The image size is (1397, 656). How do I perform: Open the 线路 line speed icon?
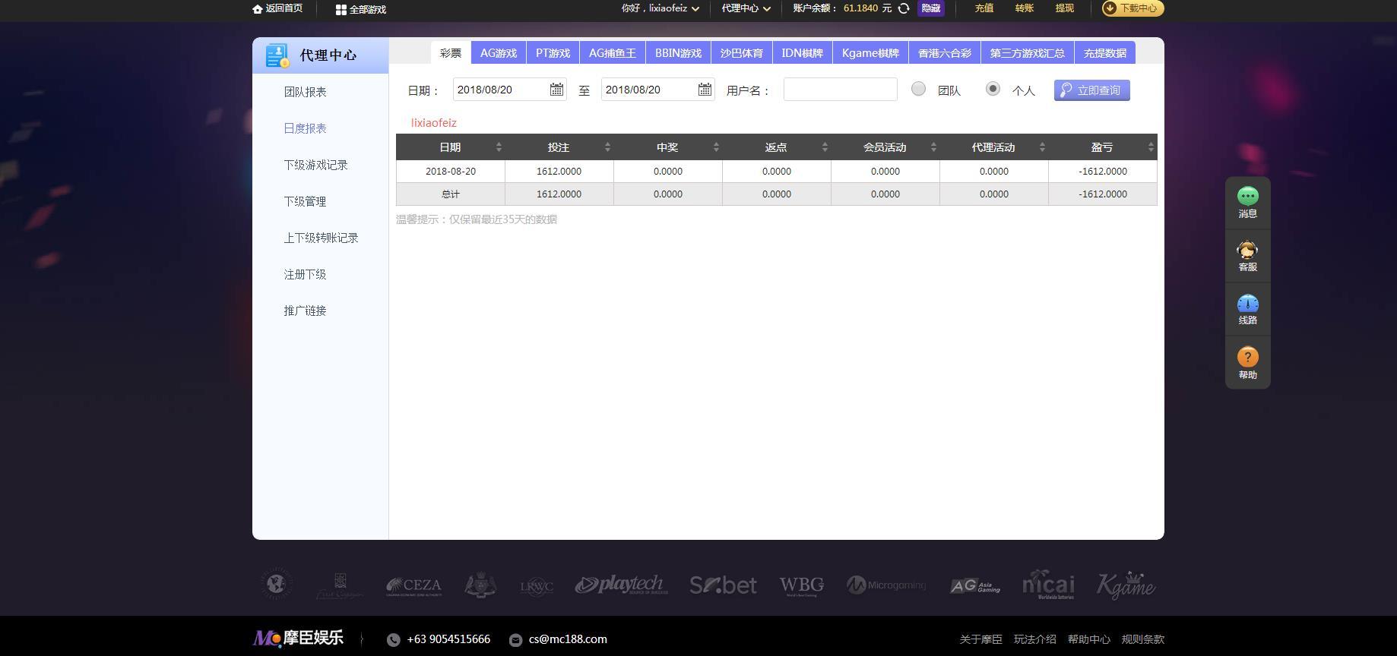(x=1248, y=304)
